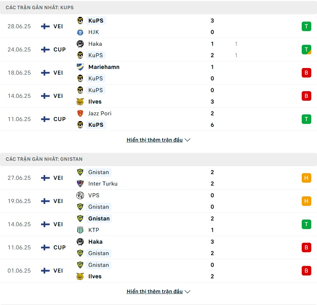Click the VPS club crest icon
The height and width of the screenshot is (305, 317).
[80, 195]
